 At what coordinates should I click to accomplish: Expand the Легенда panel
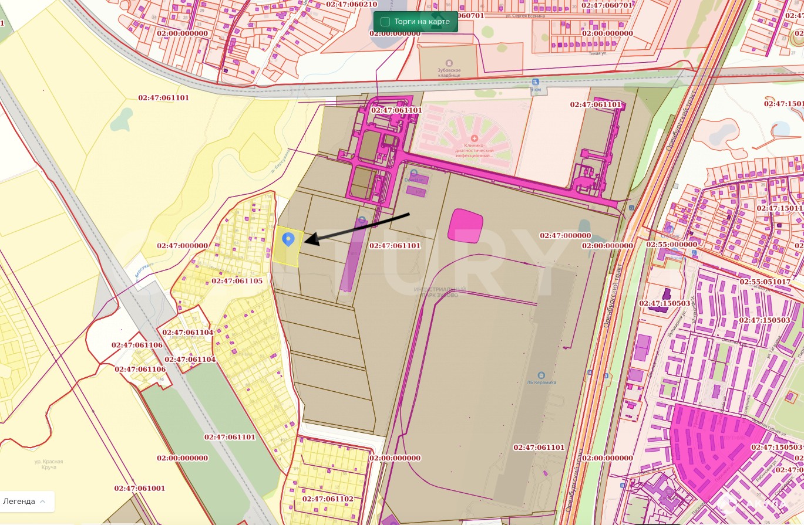coord(27,502)
